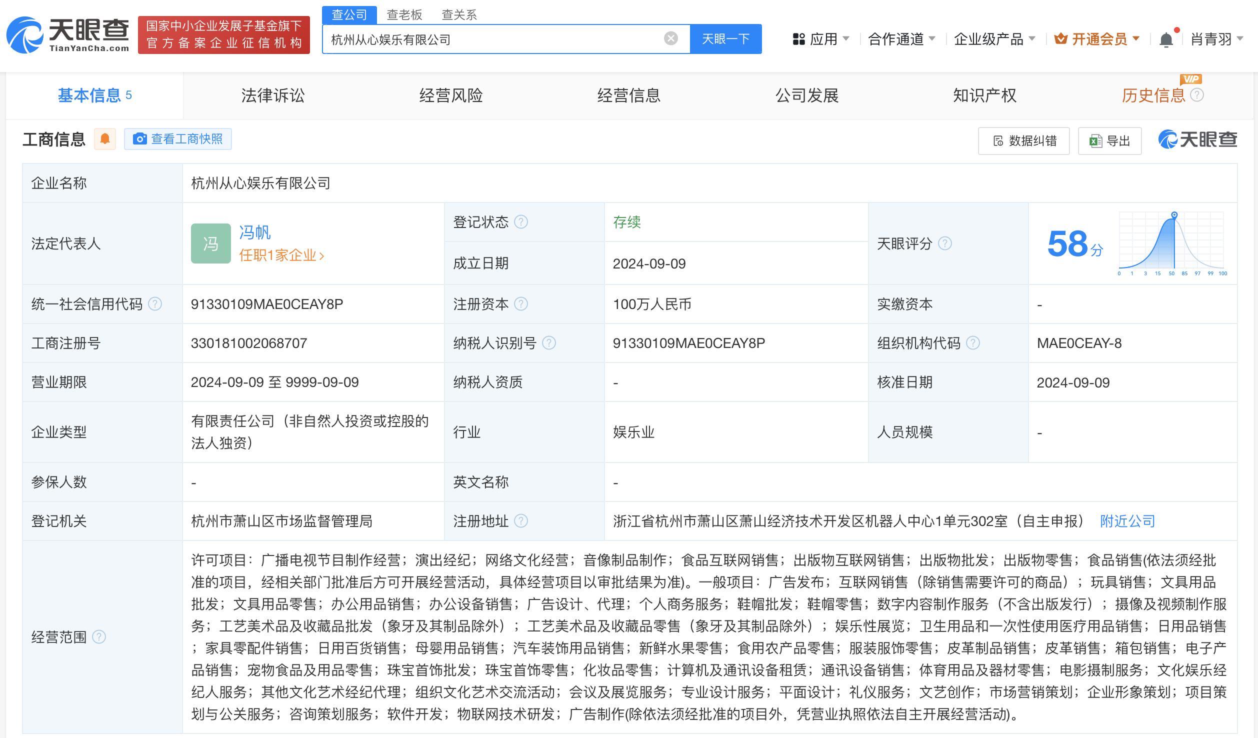The width and height of the screenshot is (1258, 738).
Task: Click the bell icon next to 工商信息
Action: [x=105, y=139]
